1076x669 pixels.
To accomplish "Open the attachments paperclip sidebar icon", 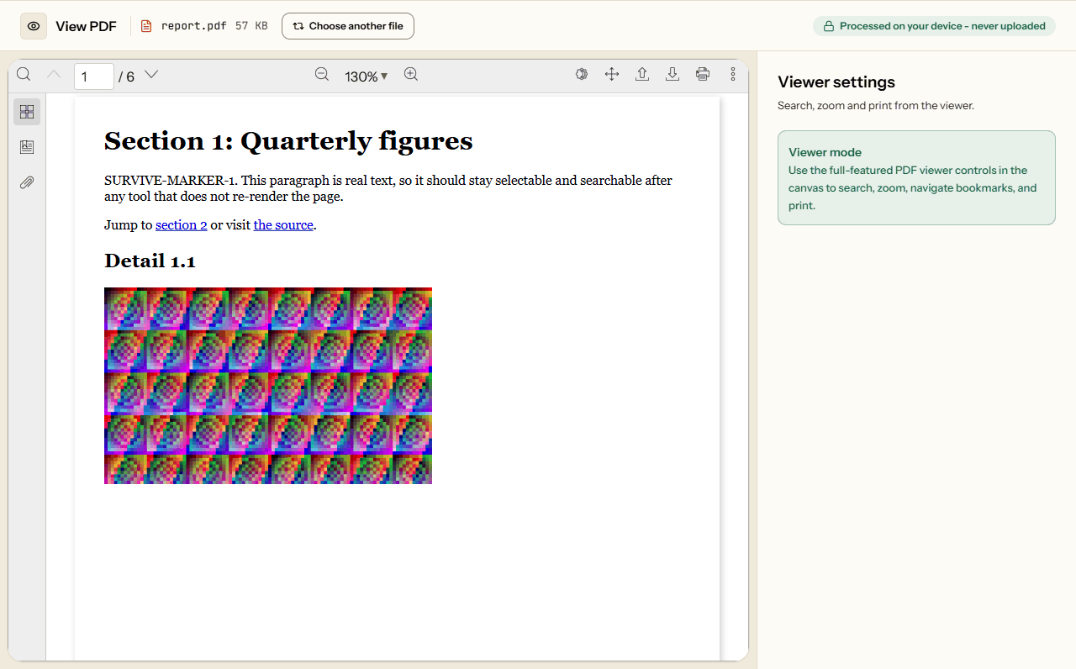I will point(27,182).
